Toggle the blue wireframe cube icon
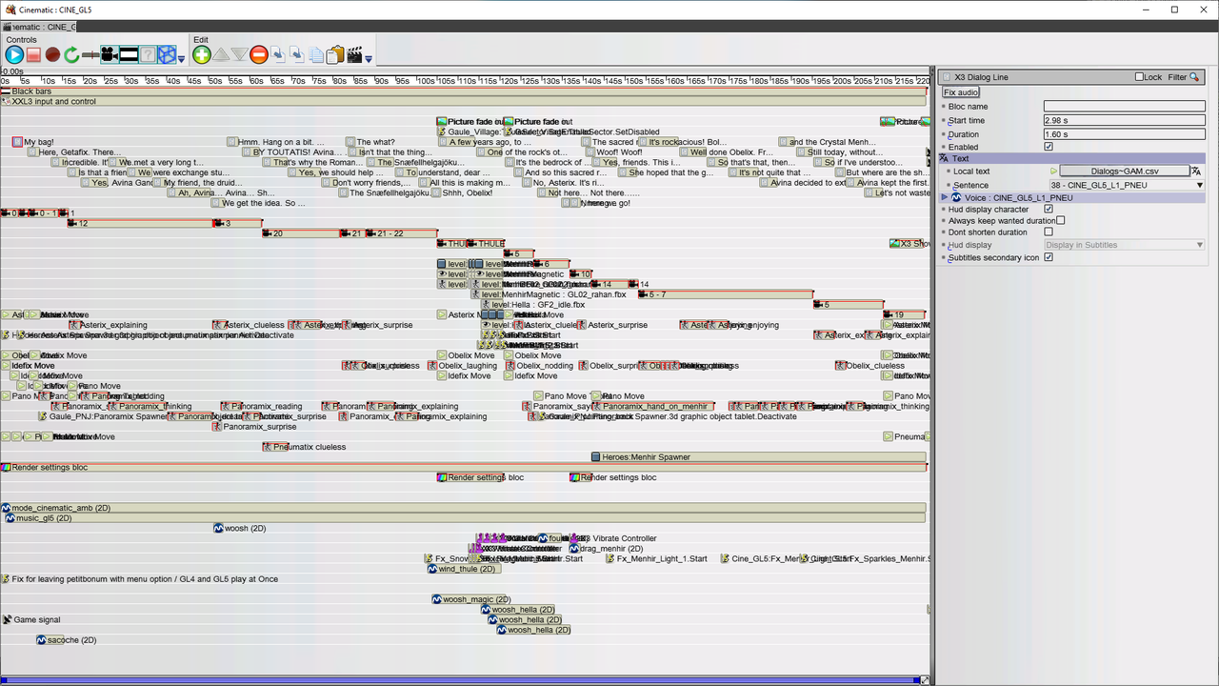 pos(167,55)
